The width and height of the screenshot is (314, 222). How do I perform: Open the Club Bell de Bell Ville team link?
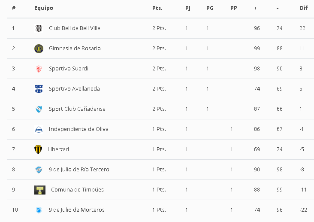click(74, 28)
